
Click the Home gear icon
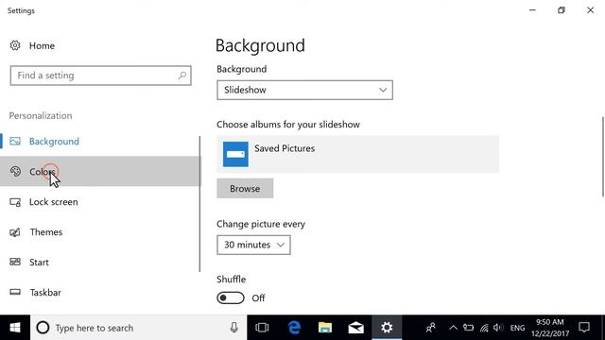[x=15, y=45]
